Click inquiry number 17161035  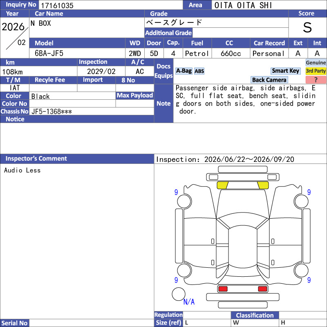(57, 5)
